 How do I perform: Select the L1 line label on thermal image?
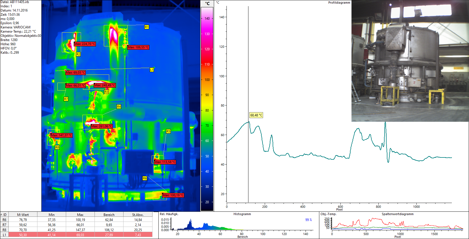(152, 70)
